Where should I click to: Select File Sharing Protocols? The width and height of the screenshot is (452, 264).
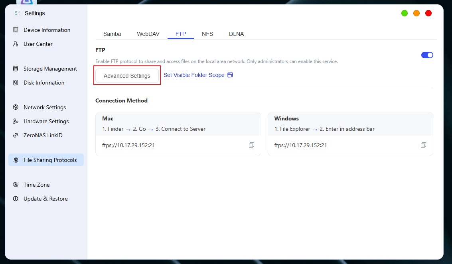pyautogui.click(x=46, y=160)
